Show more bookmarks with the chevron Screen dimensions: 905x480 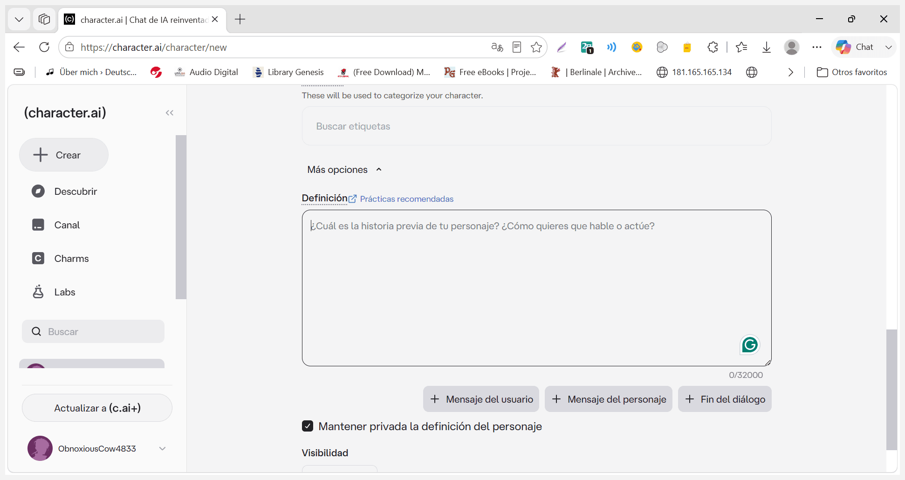791,72
